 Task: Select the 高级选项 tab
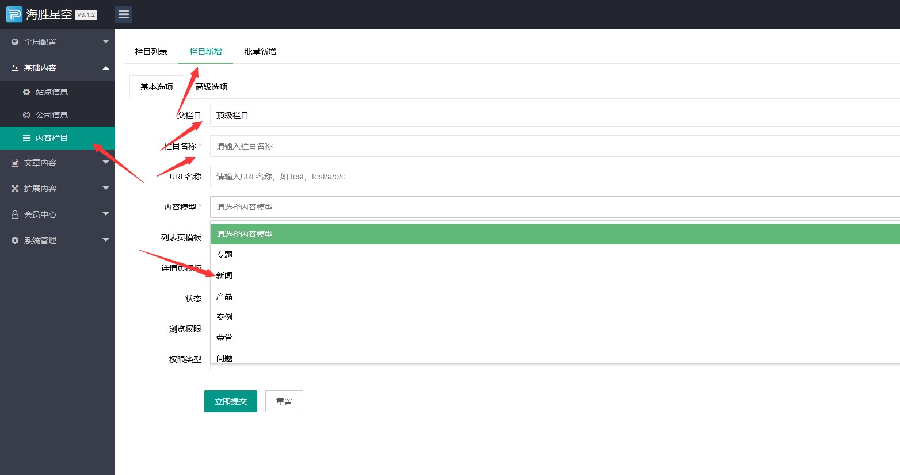211,87
